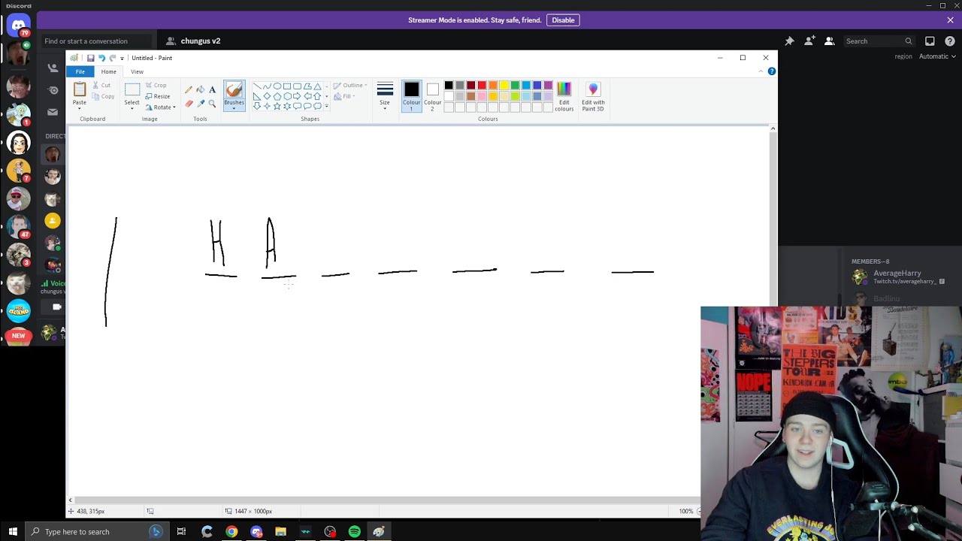The image size is (962, 541).
Task: Expand the Shapes gallery more arrow
Action: coord(326,107)
